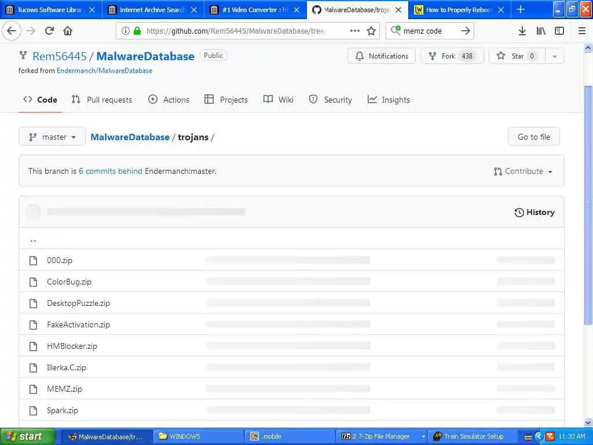Screen dimensions: 593x445
Task: Close the How to Properly Reboot tab
Action: pos(501,10)
